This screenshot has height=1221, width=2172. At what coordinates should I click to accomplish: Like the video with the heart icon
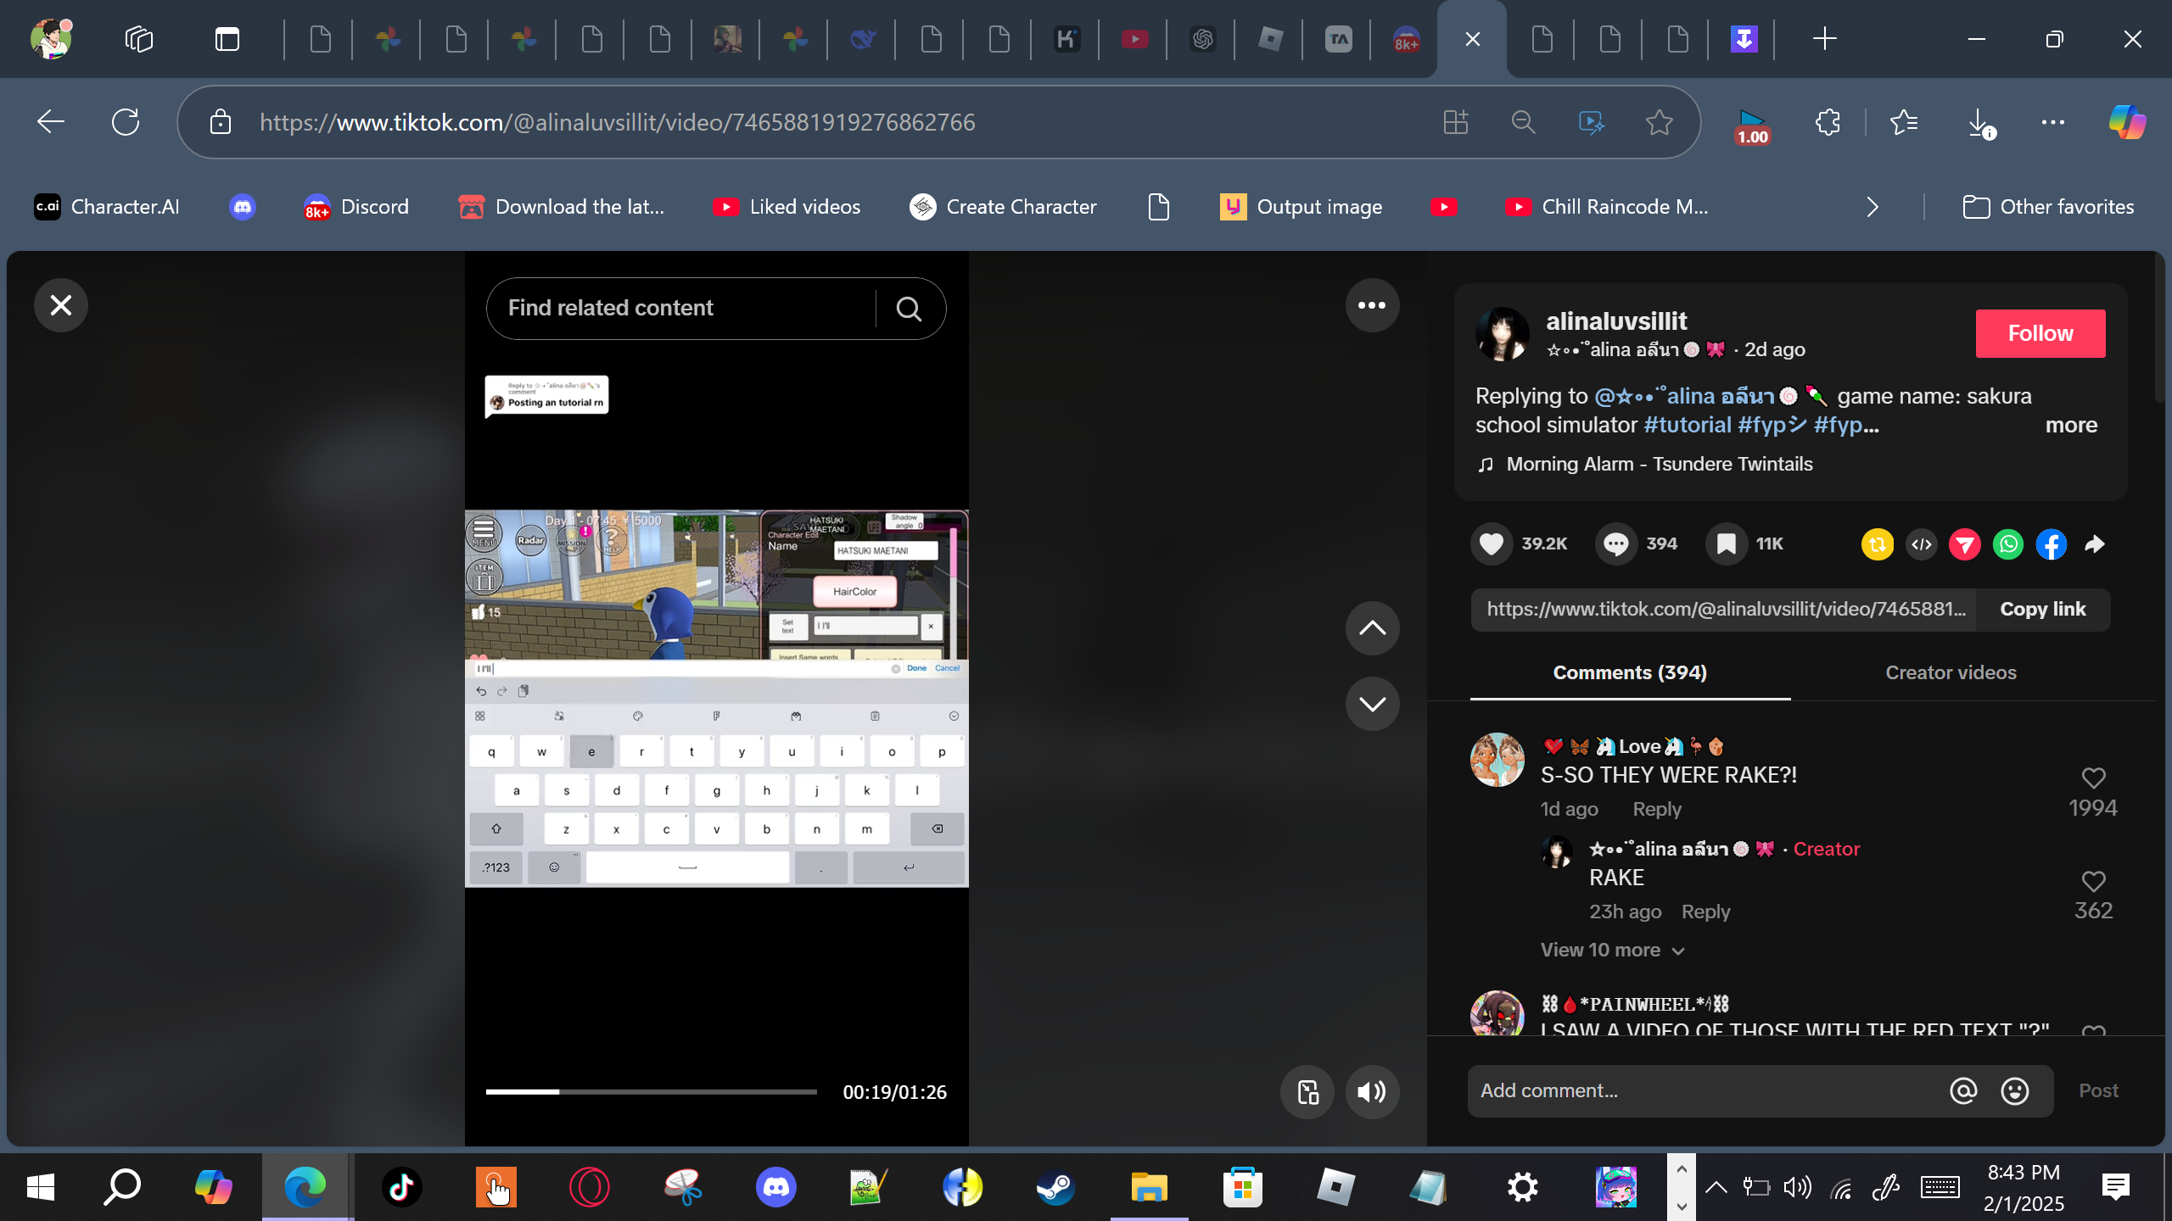(1492, 544)
